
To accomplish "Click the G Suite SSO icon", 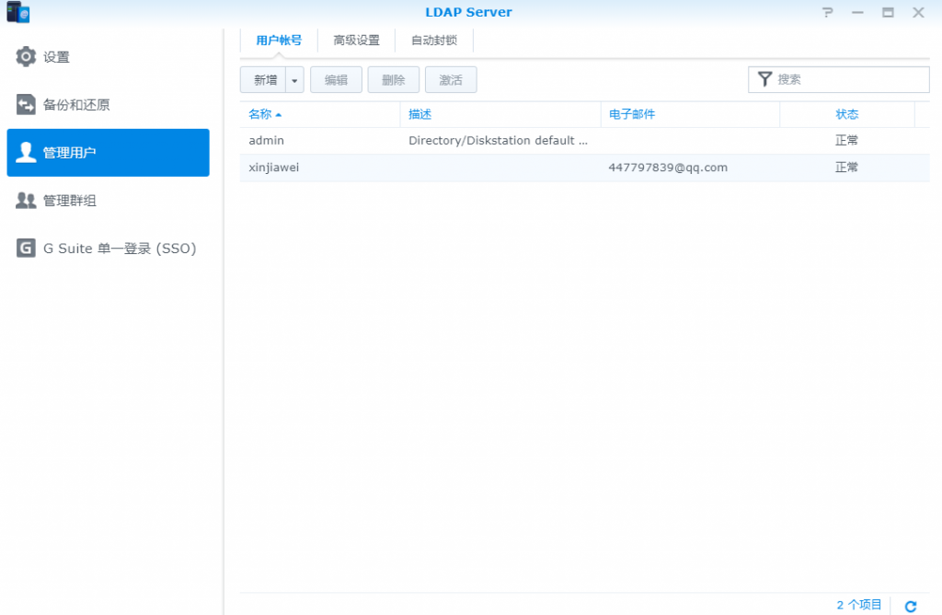I will (26, 249).
